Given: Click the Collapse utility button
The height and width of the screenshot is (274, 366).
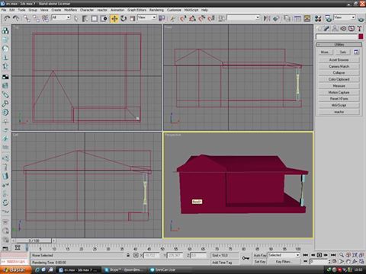Looking at the screenshot, I should [339, 73].
